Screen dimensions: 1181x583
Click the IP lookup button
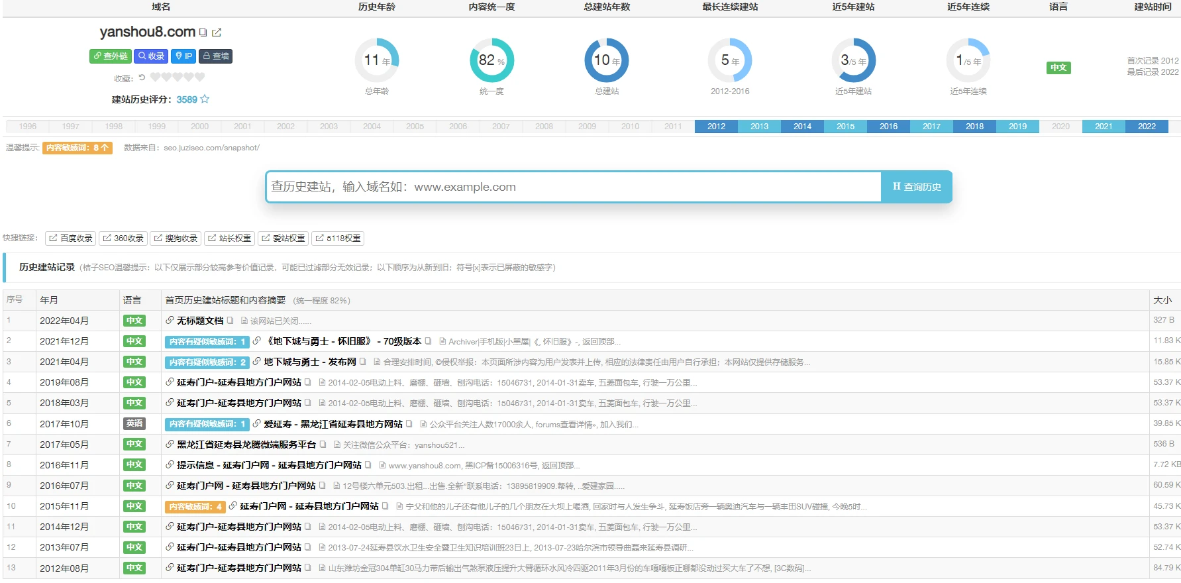coord(183,56)
